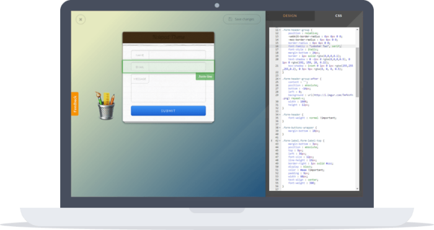This screenshot has height=230, width=434.
Task: Collapse the .form-label-top rule at line 42
Action: pyautogui.click(x=280, y=141)
